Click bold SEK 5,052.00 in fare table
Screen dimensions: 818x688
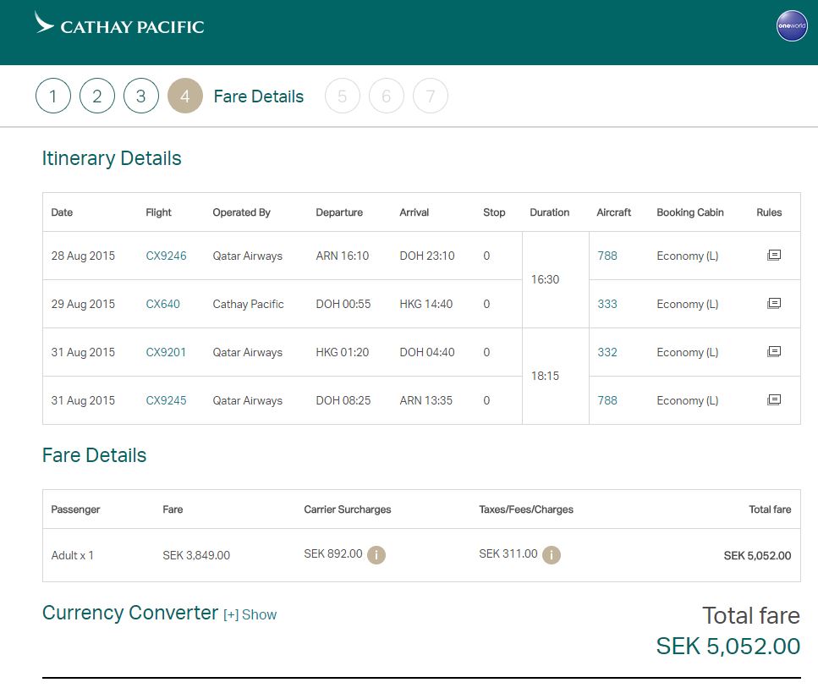757,555
